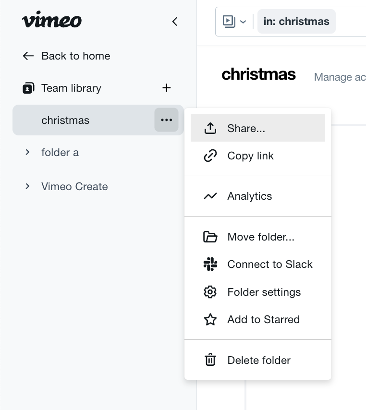Open the video type dropdown in search bar
Screen dimensions: 366x410
[x=234, y=22]
